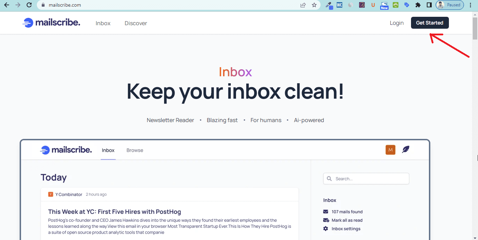The height and width of the screenshot is (240, 478).
Task: Open the color picker eyedropper extension
Action: pos(329,5)
